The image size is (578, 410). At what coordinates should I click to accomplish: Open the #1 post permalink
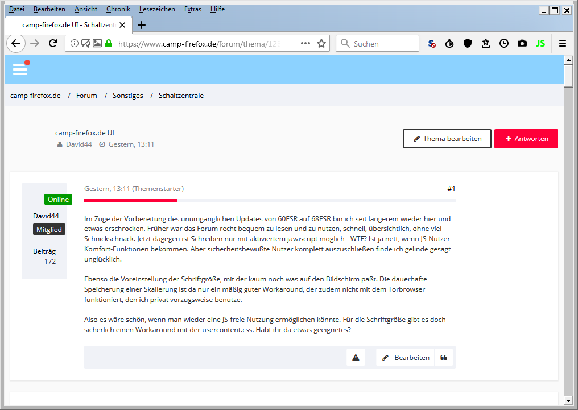tap(451, 189)
